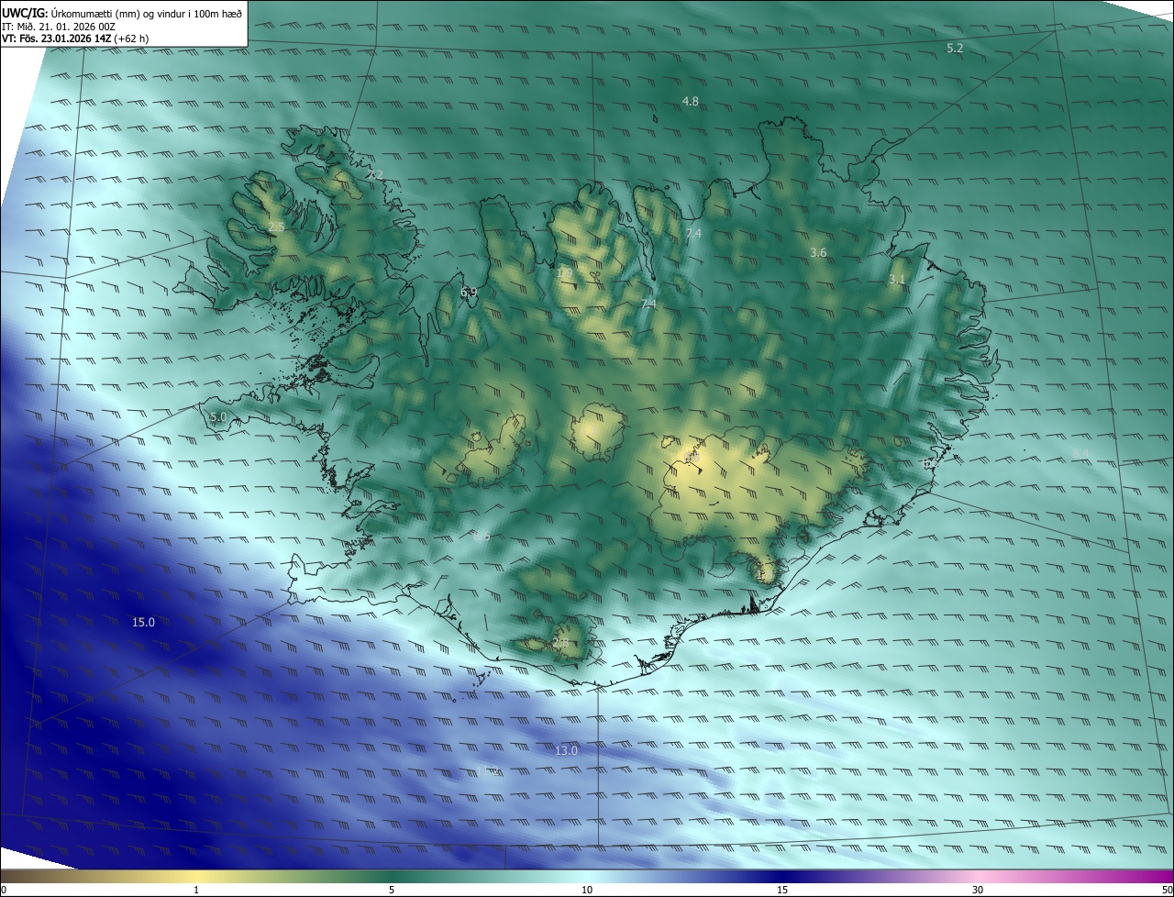Click the 7.2 value near the Westfjords
The height and width of the screenshot is (897, 1174).
click(375, 174)
